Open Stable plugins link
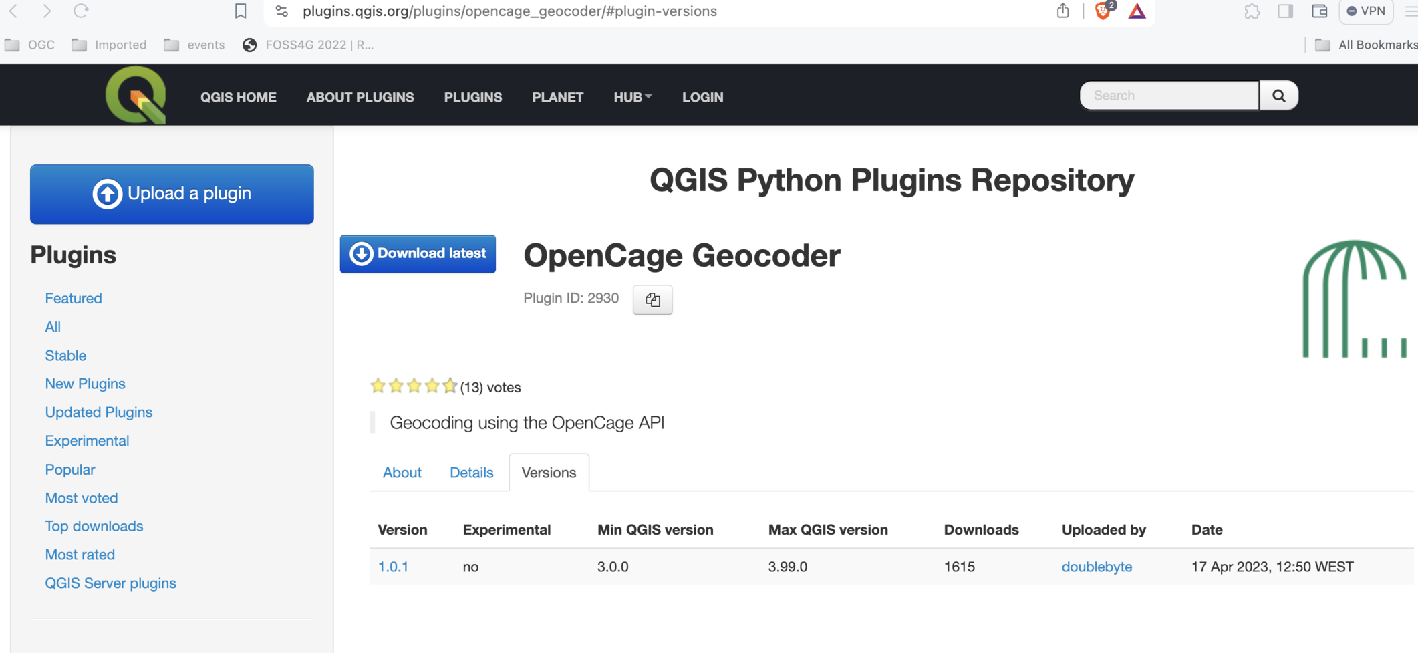The width and height of the screenshot is (1418, 653). coord(65,356)
